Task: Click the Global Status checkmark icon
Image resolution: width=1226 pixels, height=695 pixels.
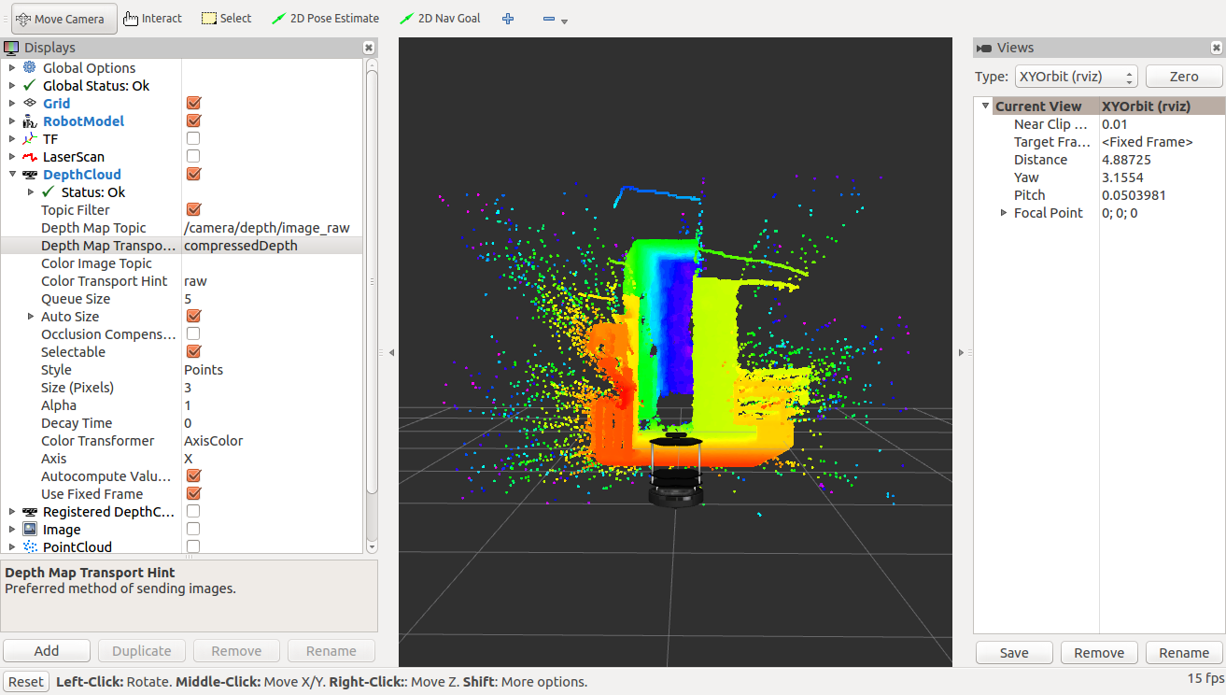Action: tap(30, 85)
